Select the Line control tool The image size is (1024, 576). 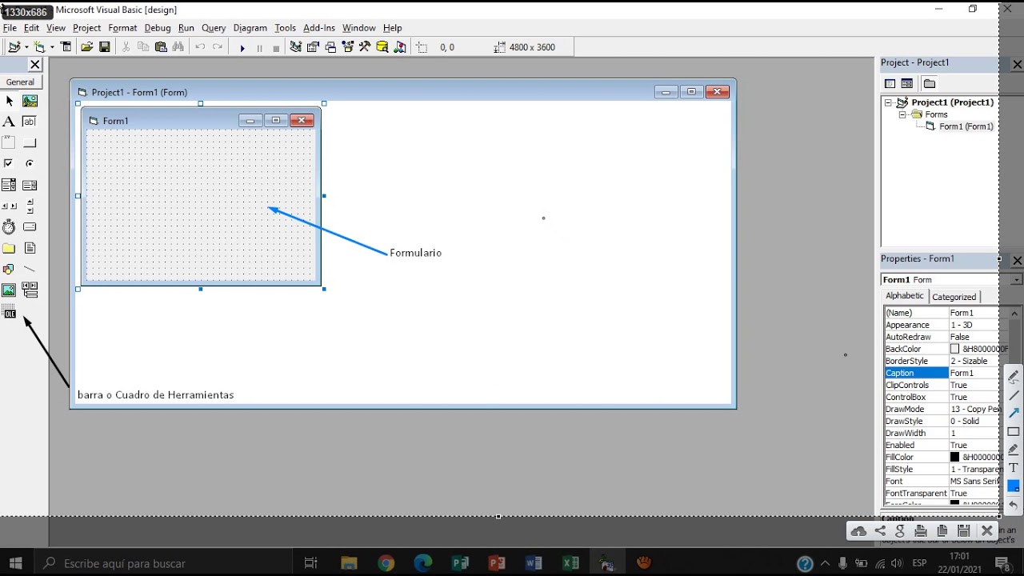[30, 270]
